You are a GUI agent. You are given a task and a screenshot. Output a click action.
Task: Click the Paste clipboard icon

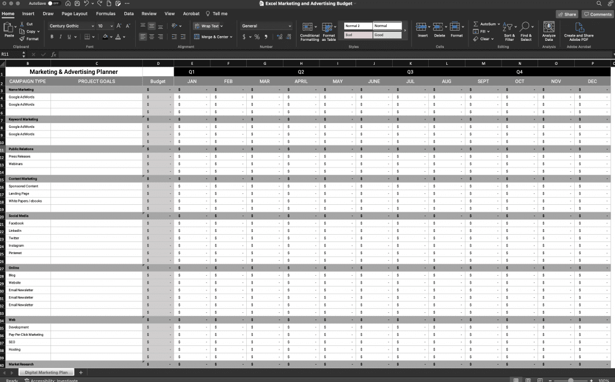(8, 28)
